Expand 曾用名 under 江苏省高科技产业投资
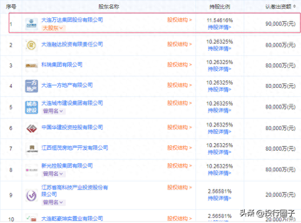The width and height of the screenshot is (301, 223). (x=53, y=202)
